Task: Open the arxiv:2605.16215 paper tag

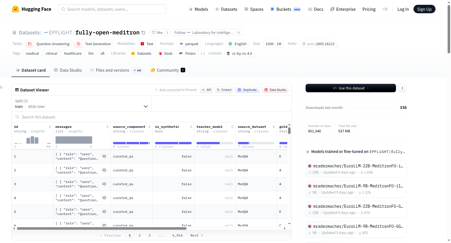Action: [x=318, y=44]
